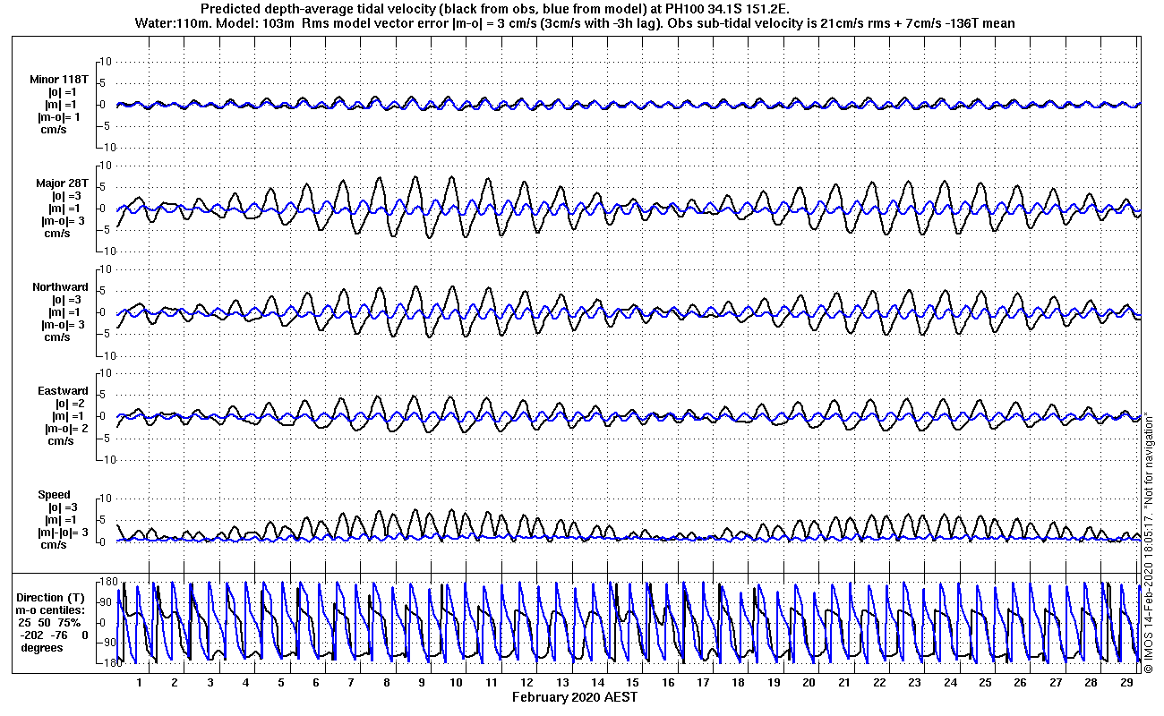Click date tick '13' on the x-axis
The width and height of the screenshot is (1164, 716).
pyautogui.click(x=562, y=683)
